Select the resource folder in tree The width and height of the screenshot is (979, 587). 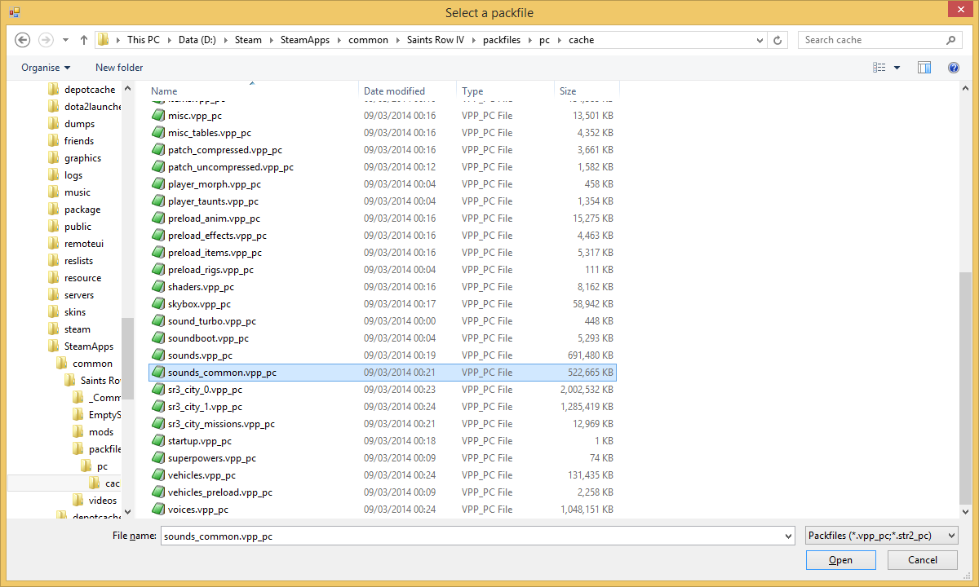[x=82, y=278]
